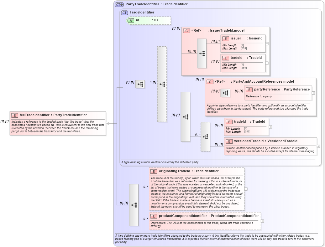Click the E icon of feeTradeIdentifier
This screenshot has width=325, height=247.
coord(15,115)
